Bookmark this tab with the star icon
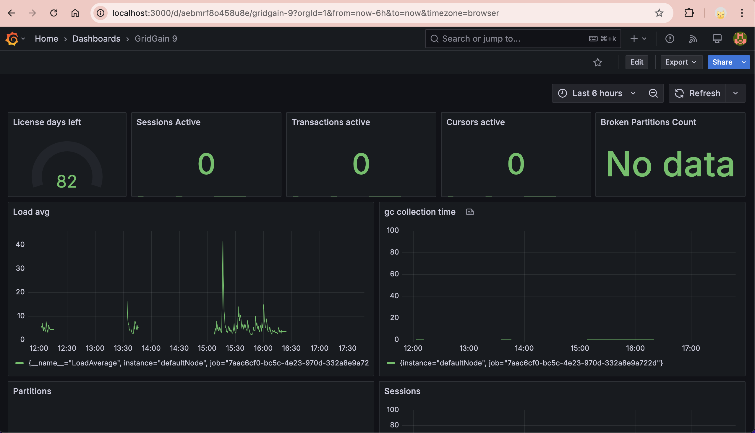The width and height of the screenshot is (755, 433). pyautogui.click(x=659, y=13)
